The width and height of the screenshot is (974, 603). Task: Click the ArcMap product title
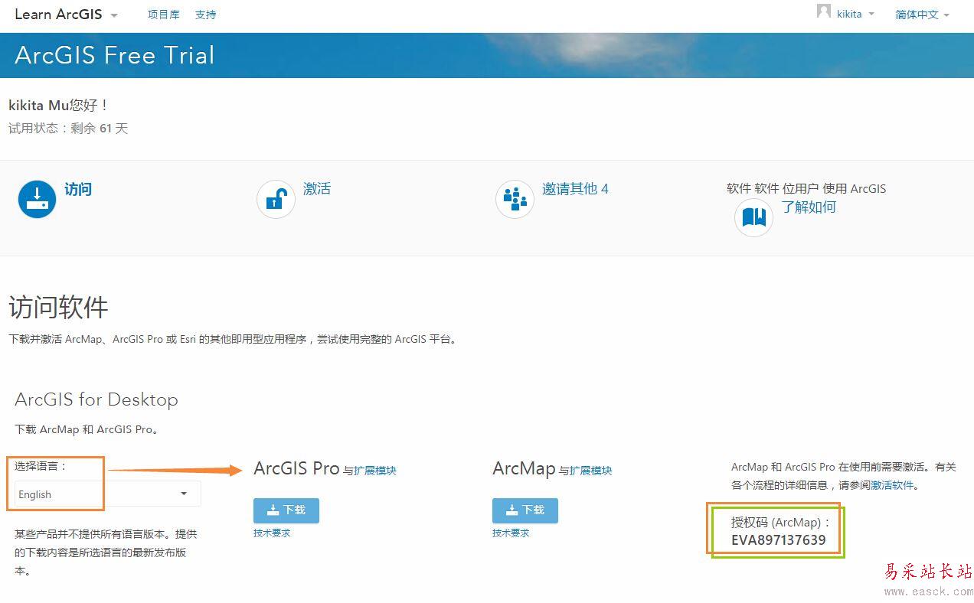524,468
